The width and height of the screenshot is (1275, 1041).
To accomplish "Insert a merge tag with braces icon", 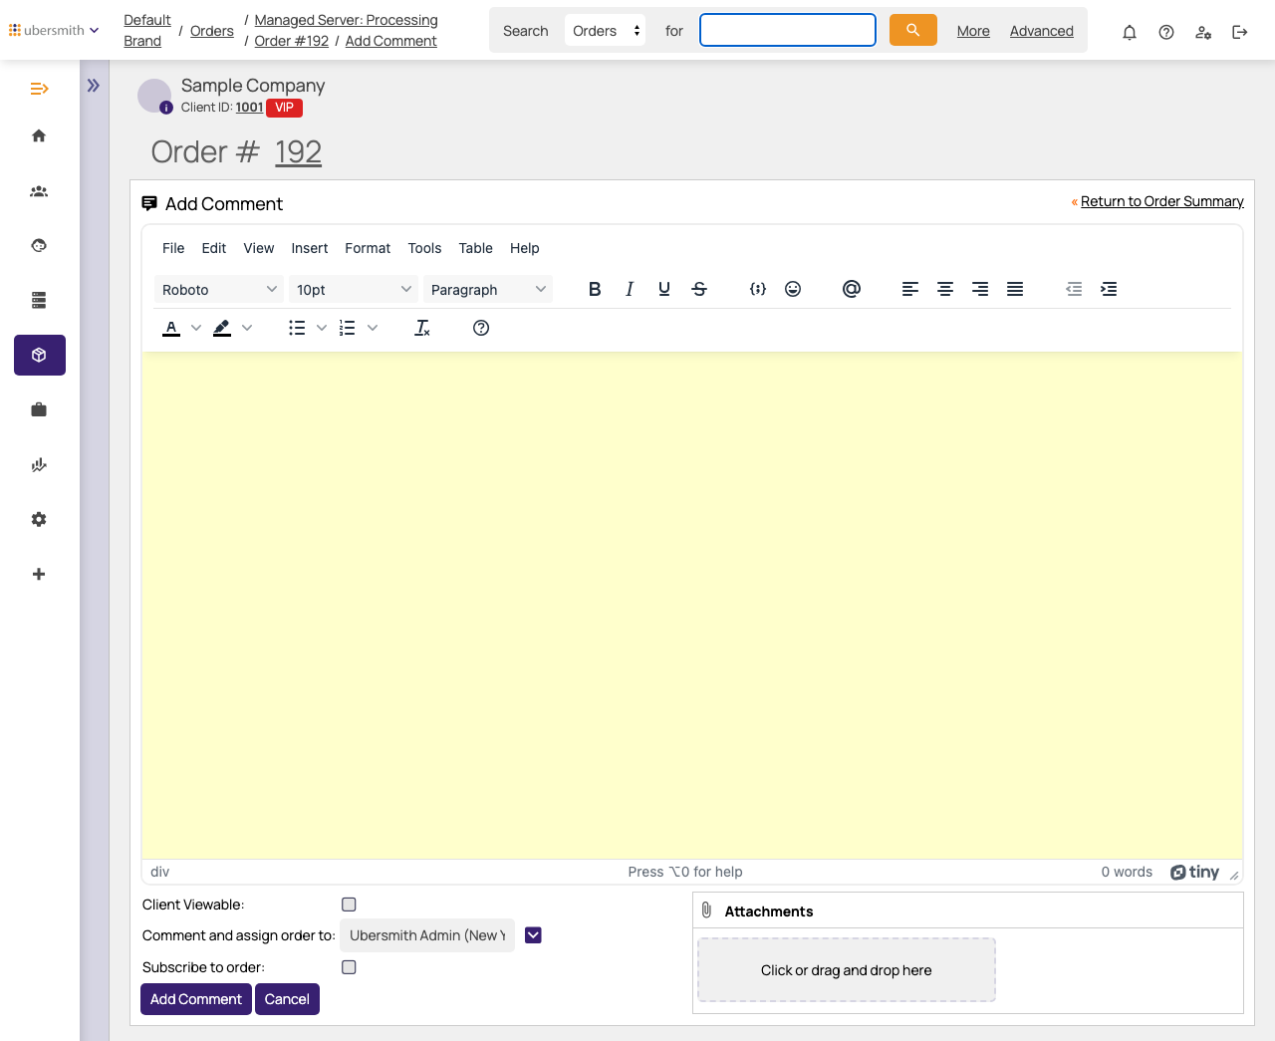I will tap(758, 289).
